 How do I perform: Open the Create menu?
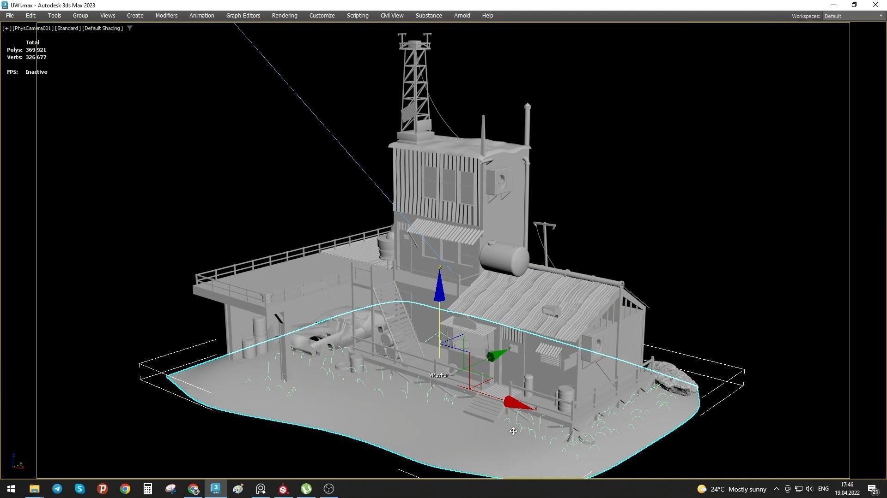(x=135, y=16)
